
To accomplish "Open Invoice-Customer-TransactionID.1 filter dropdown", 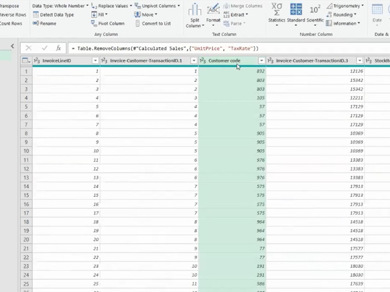I will [194, 61].
